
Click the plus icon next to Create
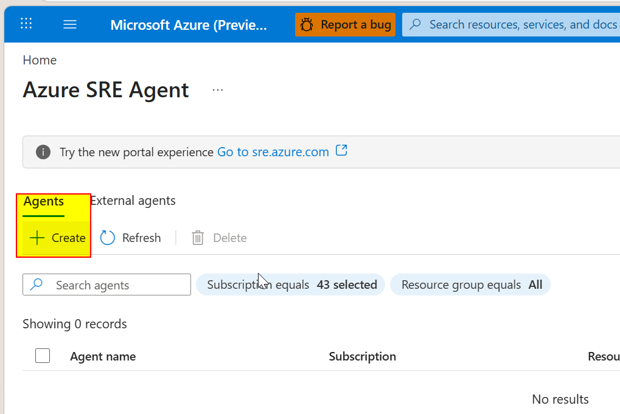tap(37, 238)
